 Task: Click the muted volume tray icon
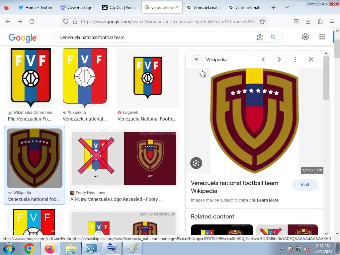click(306, 249)
